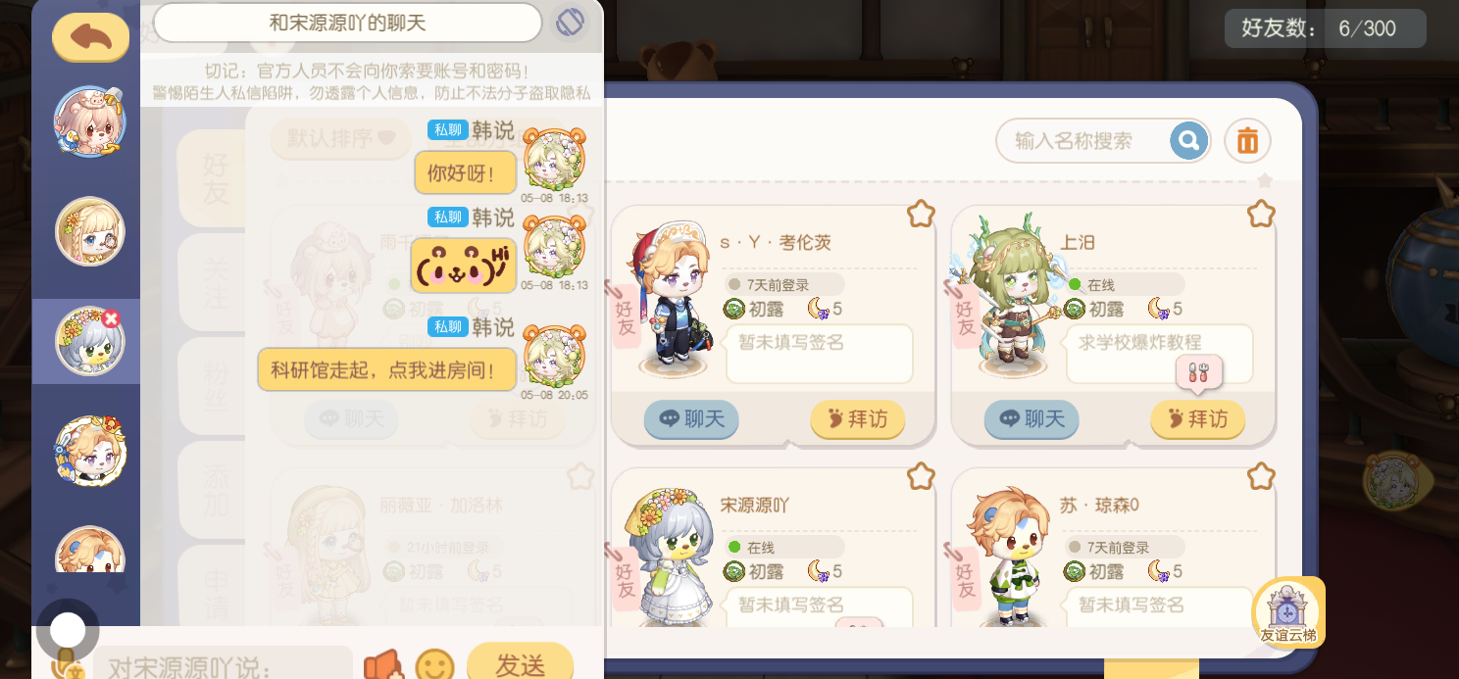Send message with 发送 button

pos(520,664)
